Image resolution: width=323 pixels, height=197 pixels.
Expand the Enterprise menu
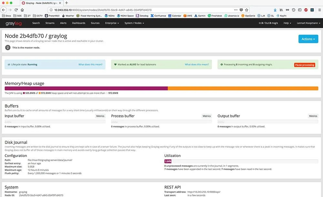pyautogui.click(x=112, y=23)
